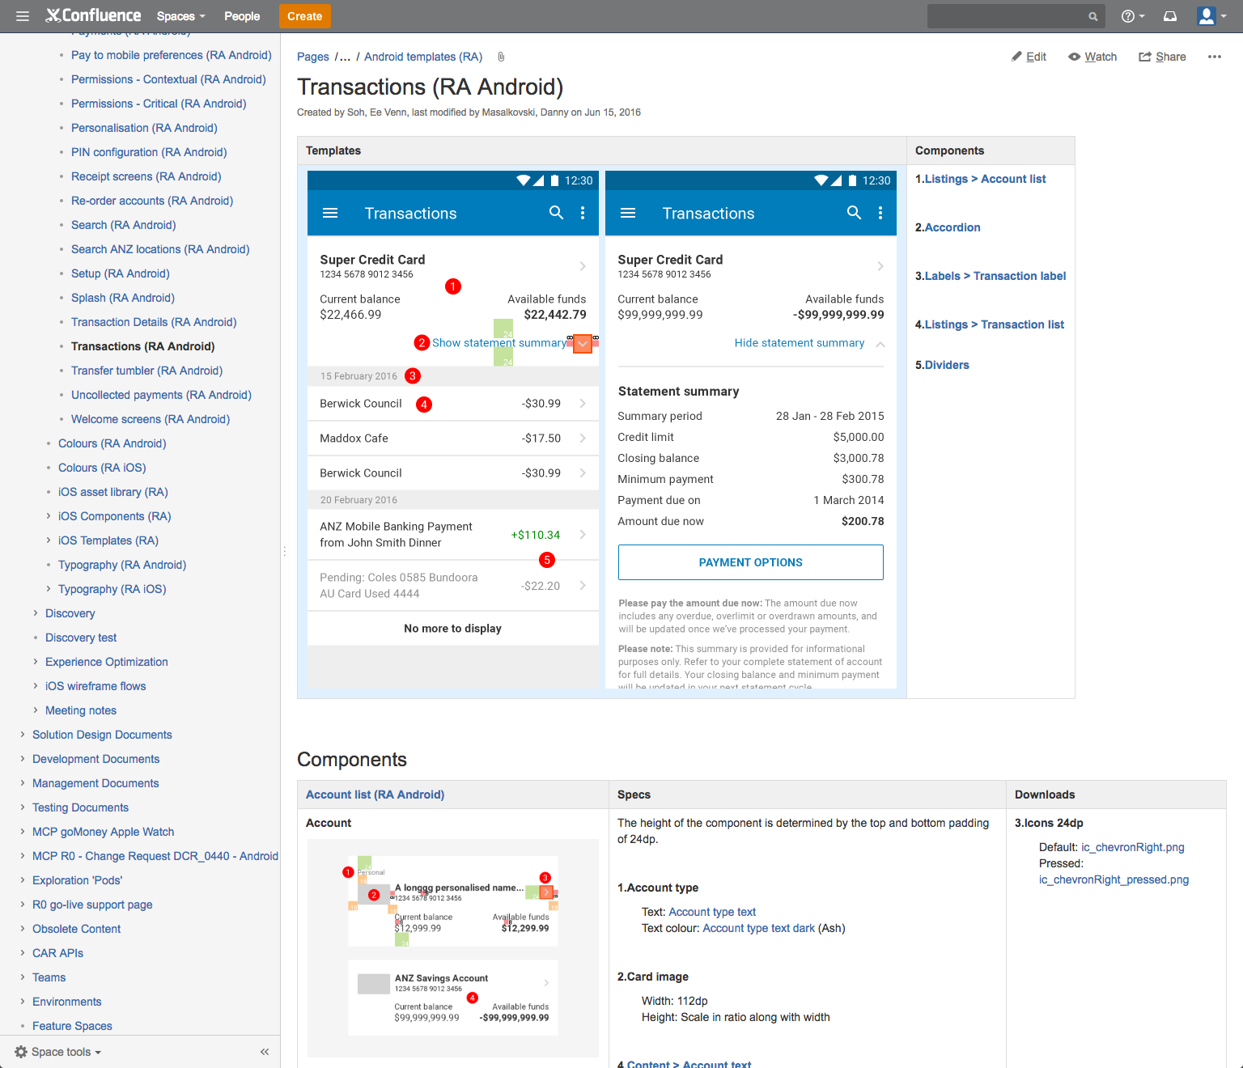This screenshot has height=1068, width=1243.
Task: Click the Transactions templates mockup image
Action: [602, 430]
